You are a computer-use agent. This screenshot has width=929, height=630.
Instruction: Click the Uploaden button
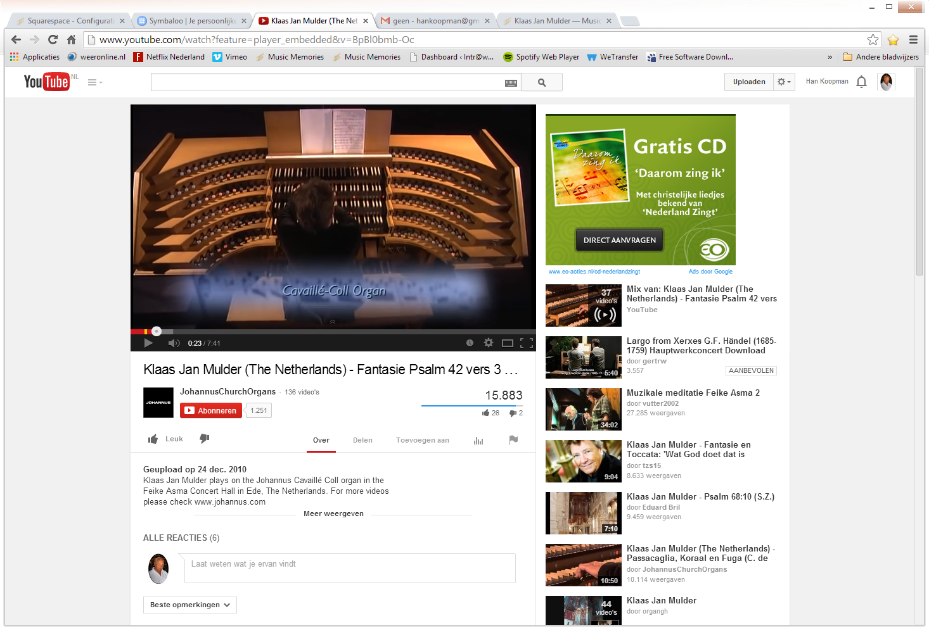tap(749, 82)
